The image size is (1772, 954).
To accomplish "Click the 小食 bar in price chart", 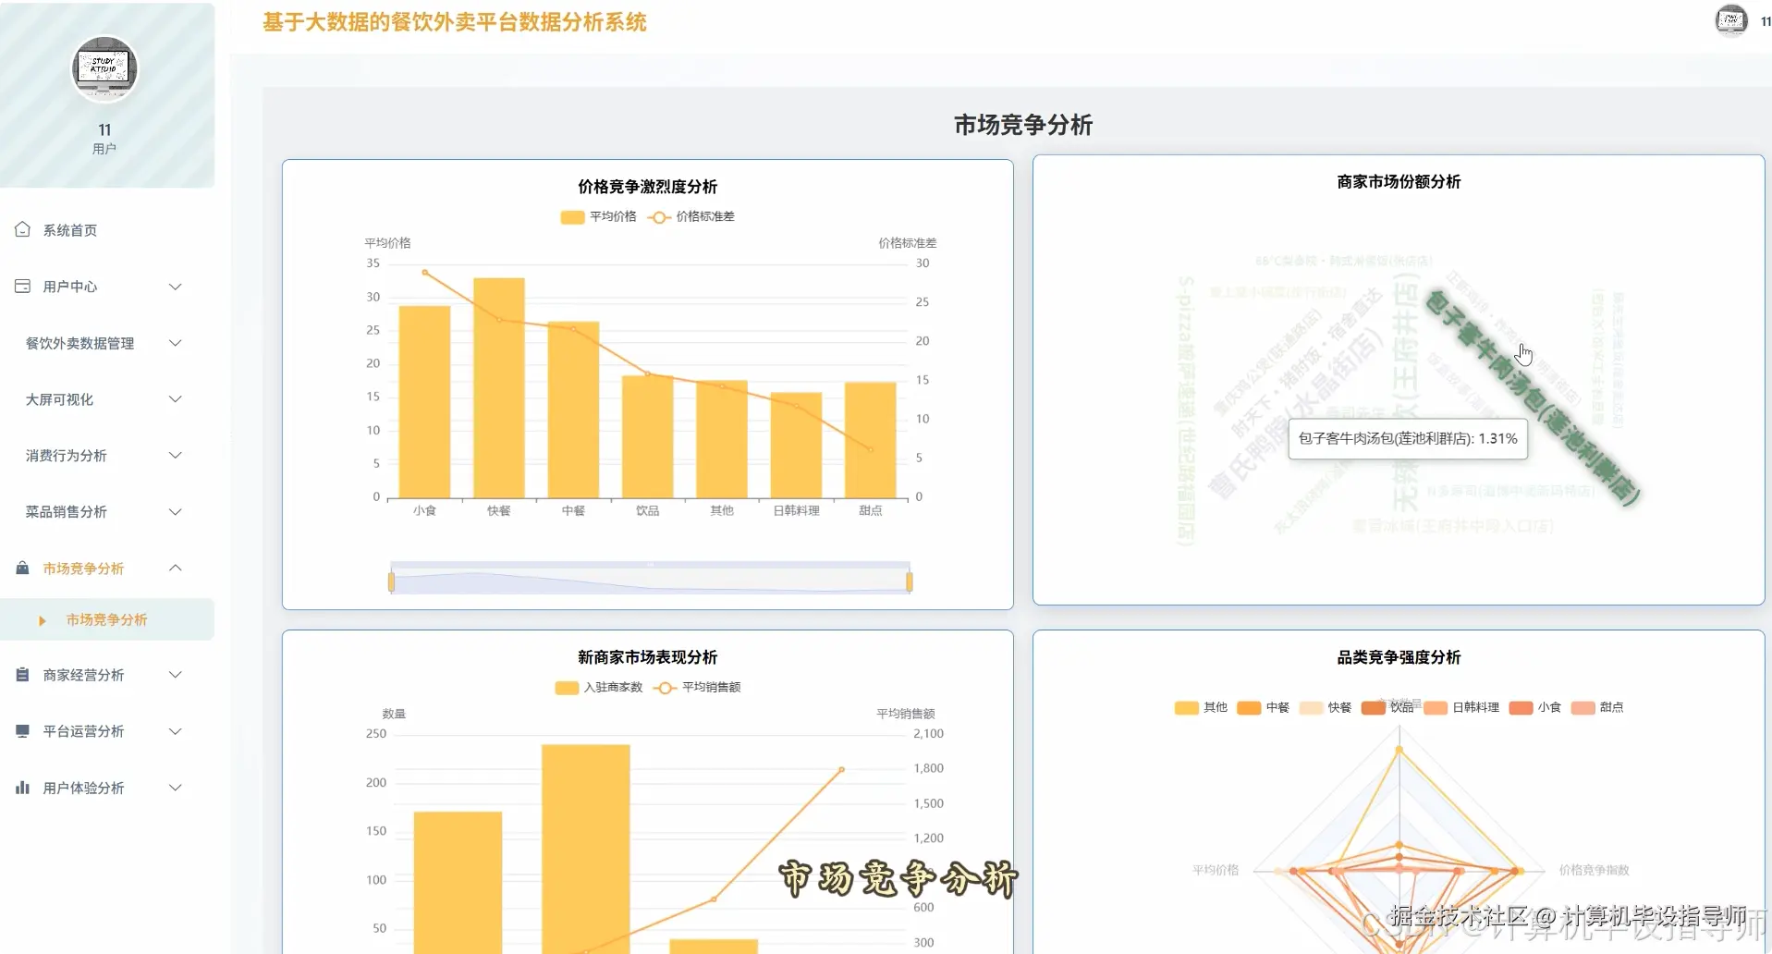I will point(424,402).
